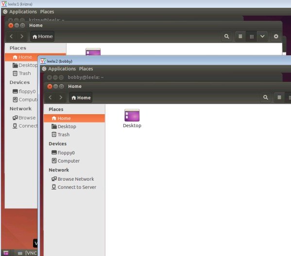Image resolution: width=291 pixels, height=256 pixels.
Task: Search files in krizna's file manager
Action: click(x=226, y=36)
